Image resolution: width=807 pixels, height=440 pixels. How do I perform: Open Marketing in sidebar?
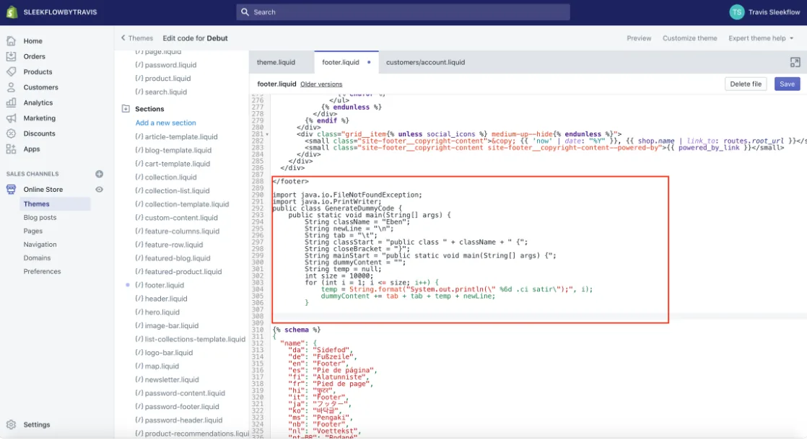39,118
